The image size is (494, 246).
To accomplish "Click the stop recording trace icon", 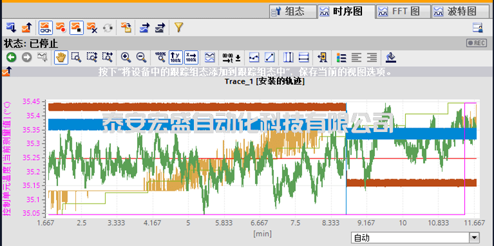I will (x=77, y=28).
